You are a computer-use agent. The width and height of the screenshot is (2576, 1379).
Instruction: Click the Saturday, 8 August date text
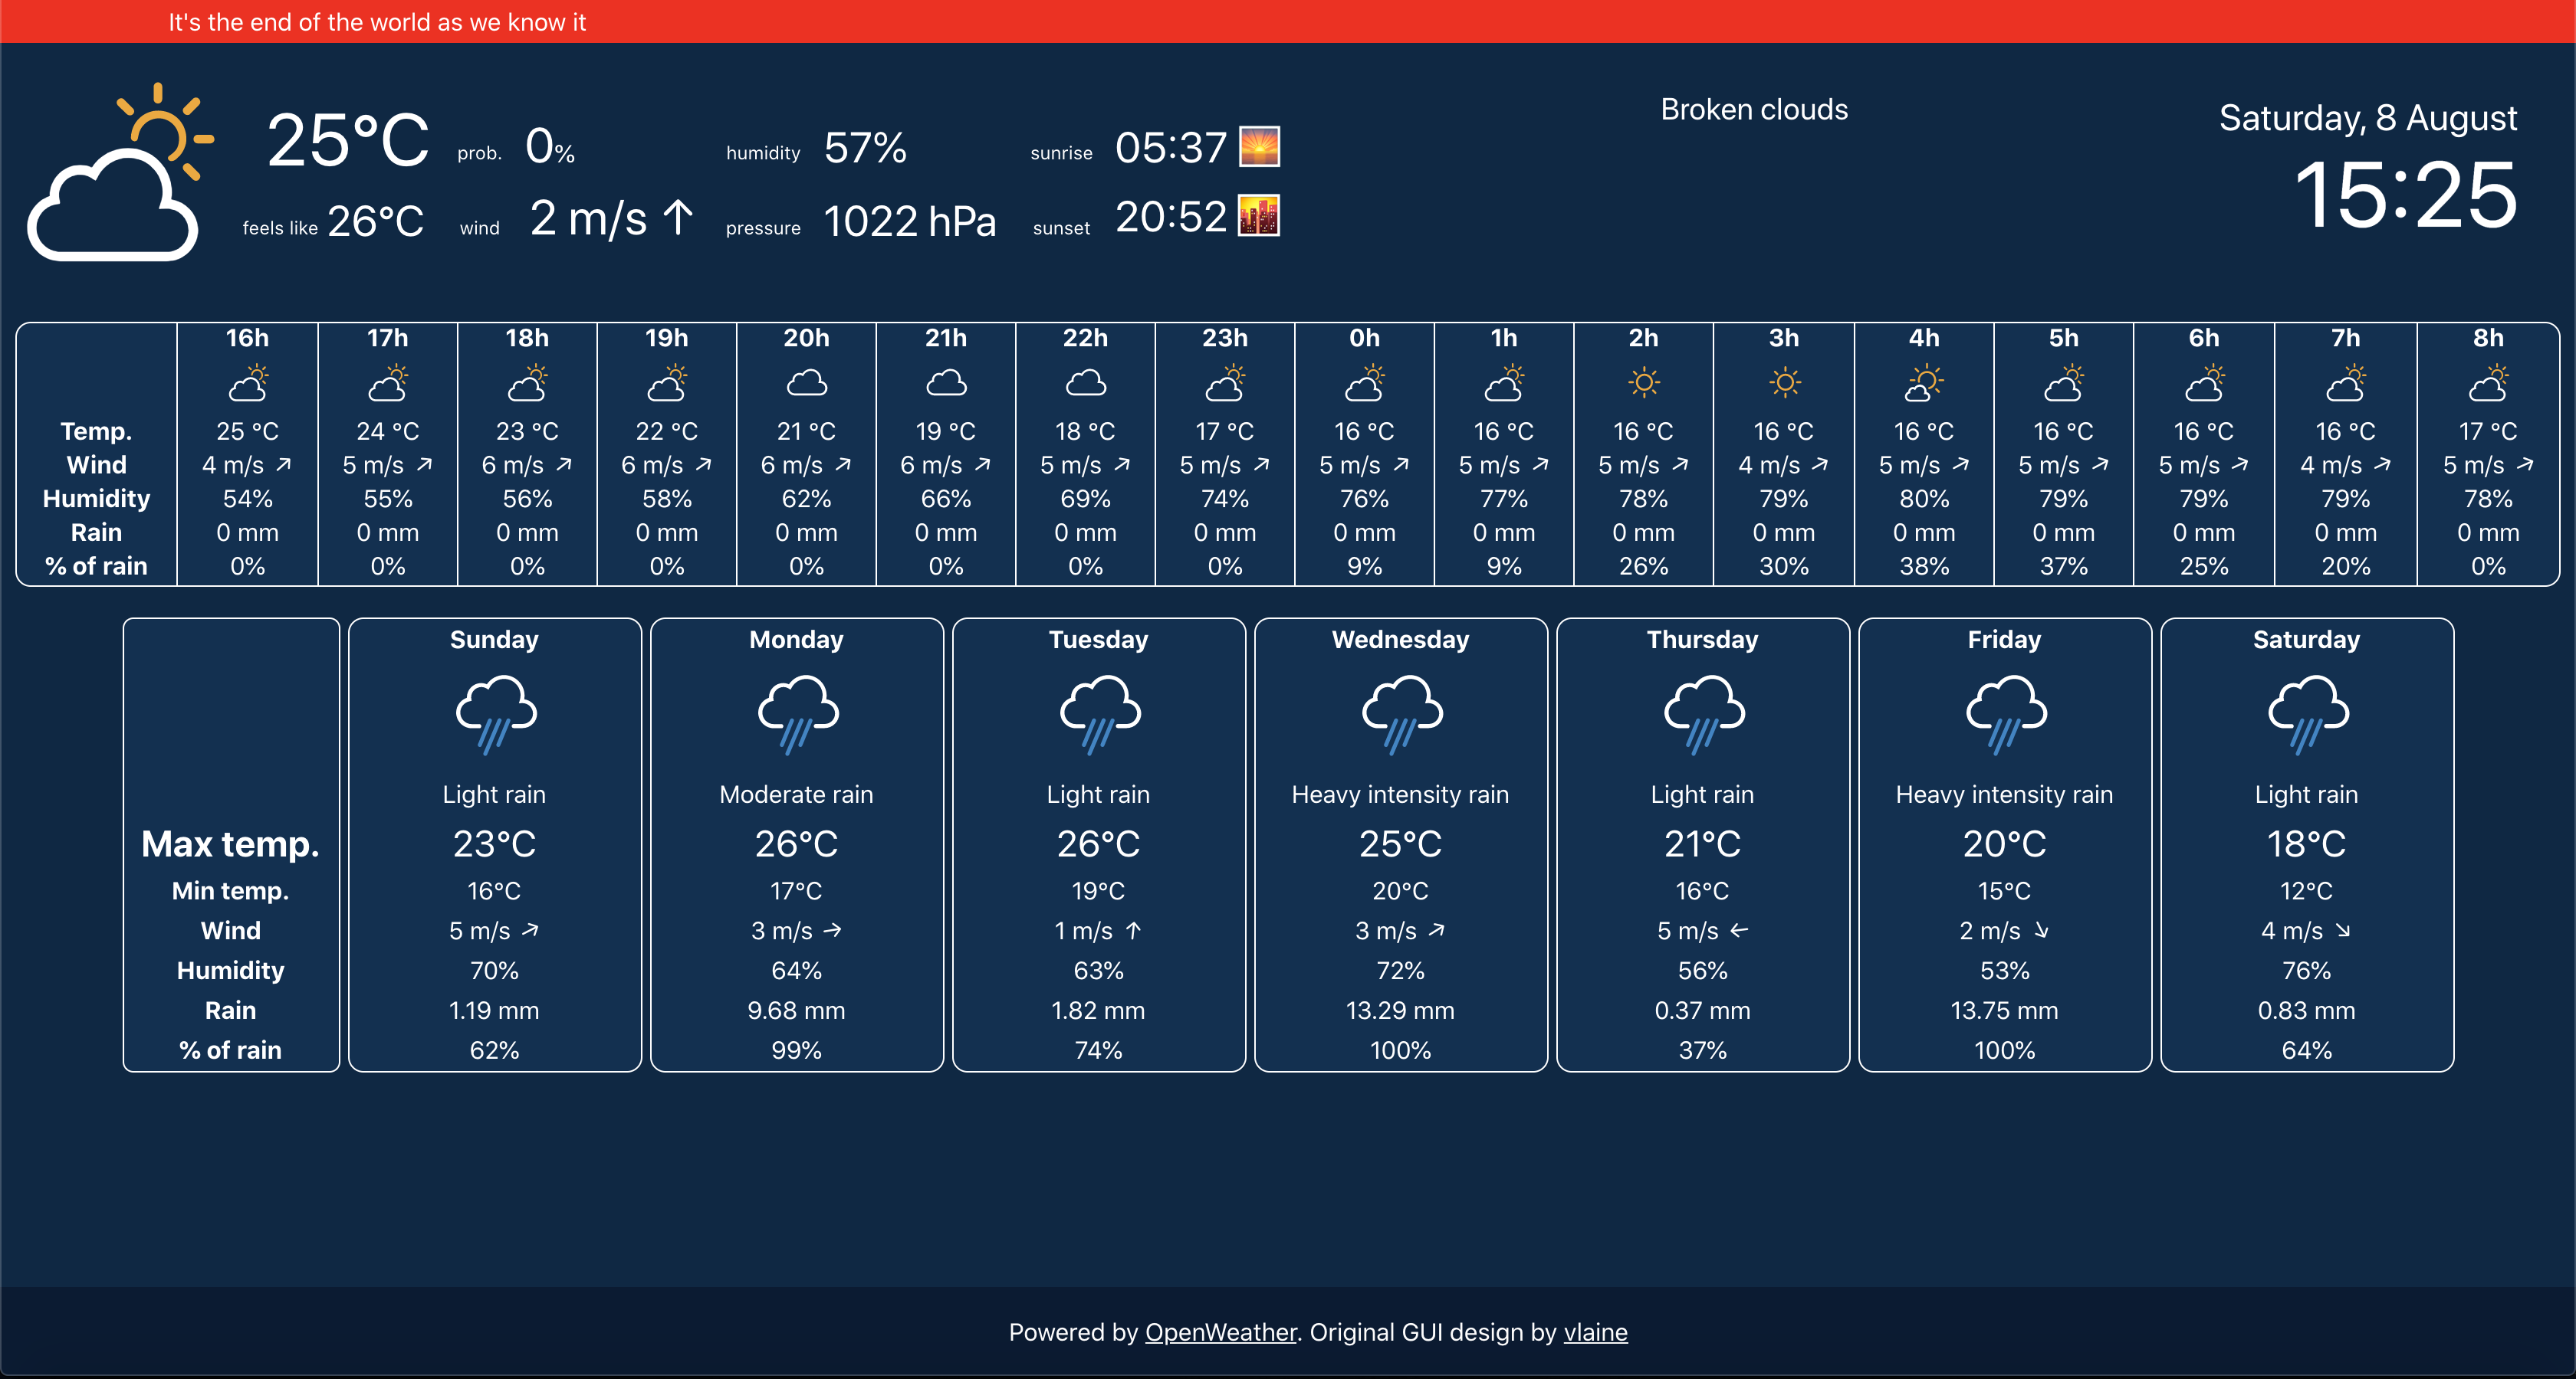pyautogui.click(x=2367, y=118)
